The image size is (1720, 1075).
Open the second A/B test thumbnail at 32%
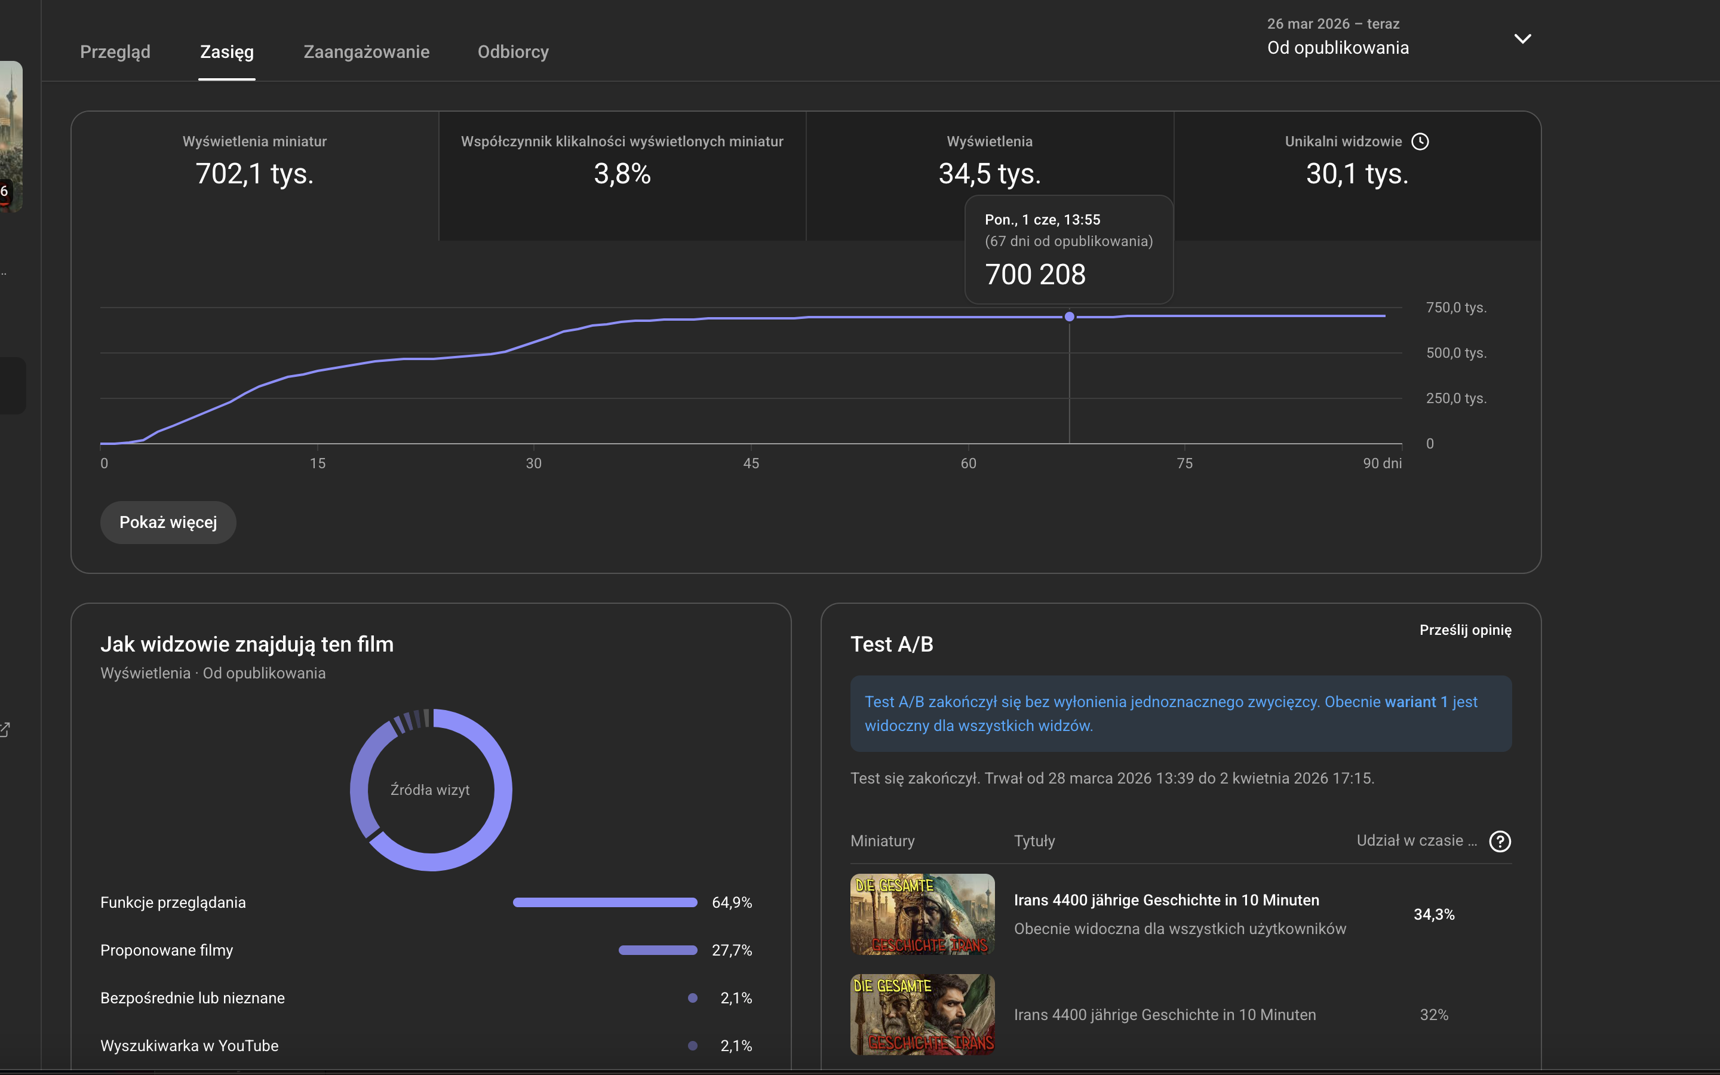click(923, 1015)
